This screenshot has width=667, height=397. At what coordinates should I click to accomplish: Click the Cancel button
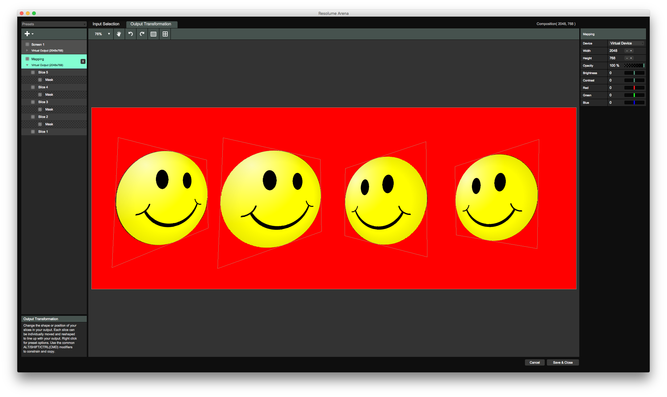click(x=535, y=362)
